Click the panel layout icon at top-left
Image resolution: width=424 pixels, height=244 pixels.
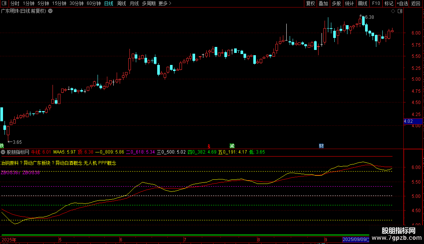pos(4,3)
